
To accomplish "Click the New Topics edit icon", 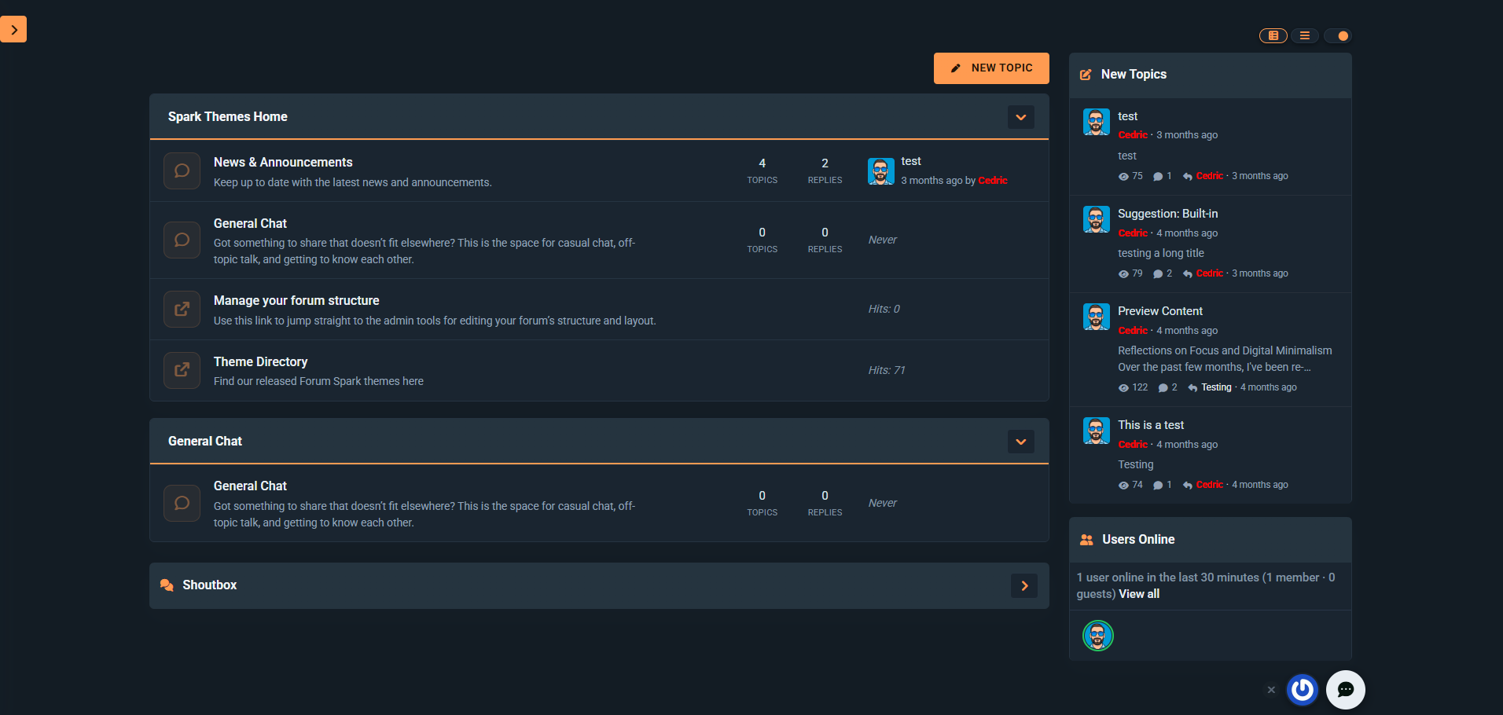I will coord(1086,75).
